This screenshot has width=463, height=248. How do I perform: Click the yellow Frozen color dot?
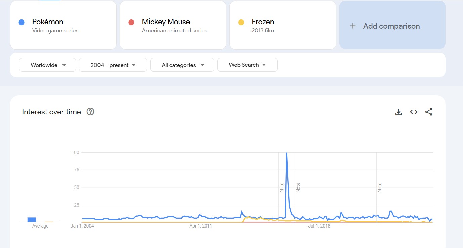pyautogui.click(x=241, y=22)
